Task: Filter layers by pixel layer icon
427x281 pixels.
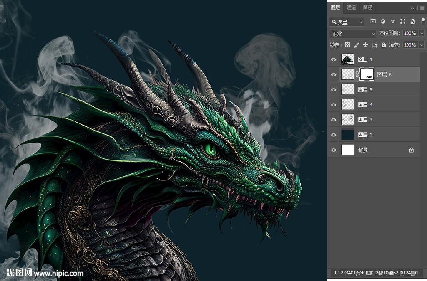Action: pos(373,22)
